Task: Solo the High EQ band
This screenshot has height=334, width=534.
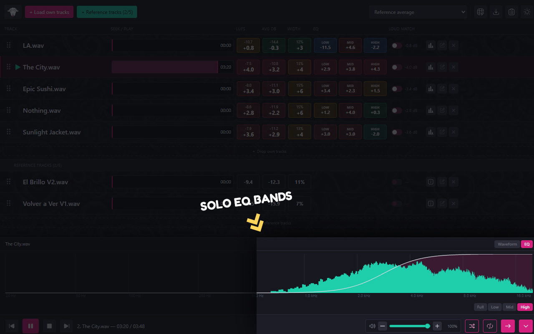Action: (x=525, y=307)
